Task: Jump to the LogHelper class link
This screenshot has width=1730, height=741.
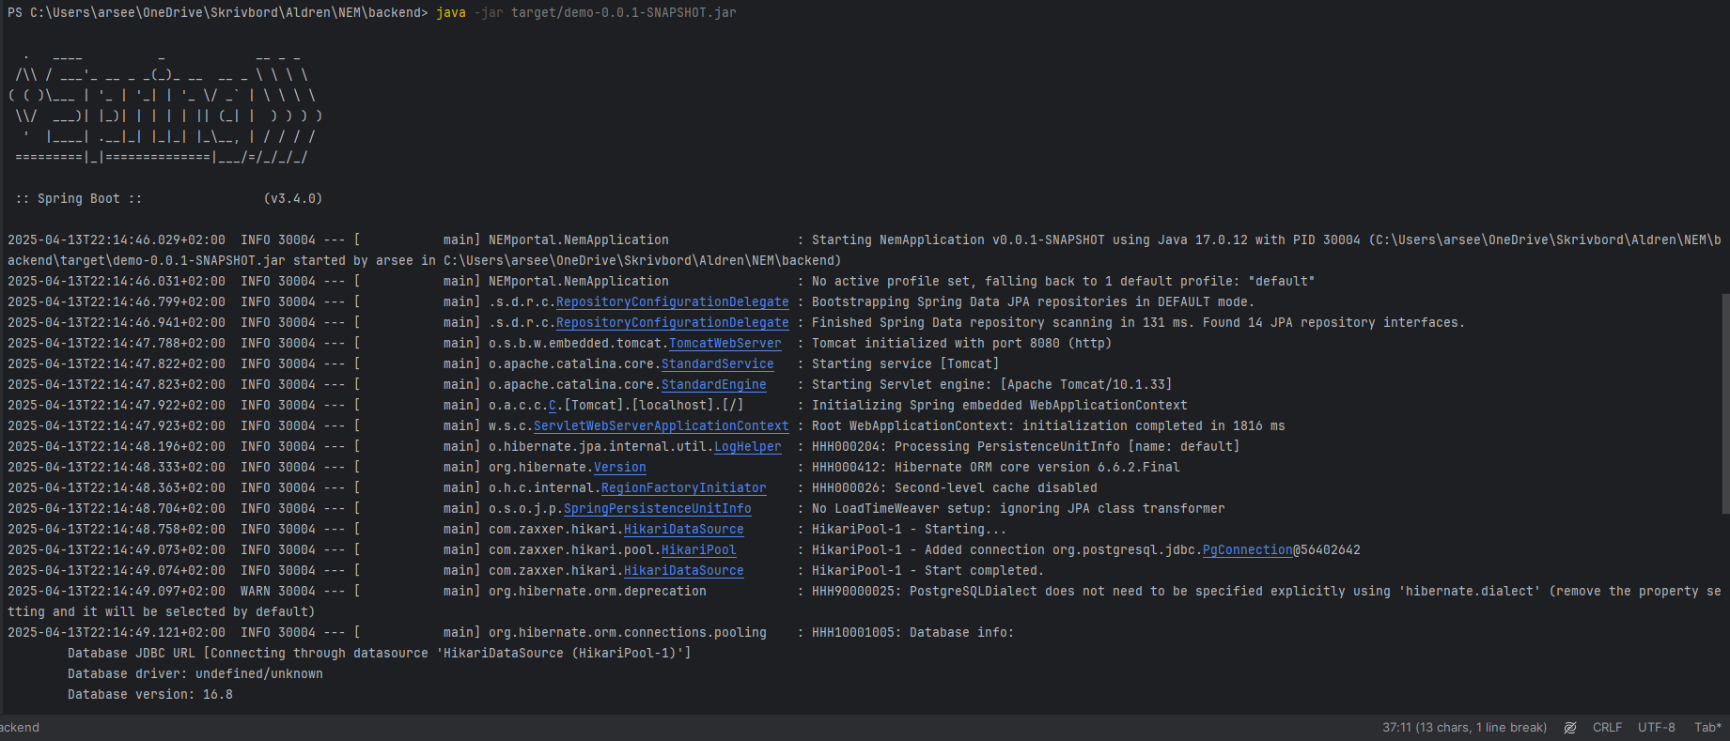Action: point(747,447)
